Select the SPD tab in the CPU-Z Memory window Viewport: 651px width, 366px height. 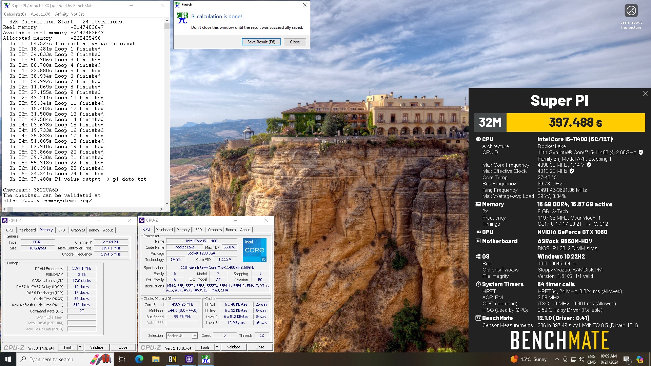[x=62, y=230]
